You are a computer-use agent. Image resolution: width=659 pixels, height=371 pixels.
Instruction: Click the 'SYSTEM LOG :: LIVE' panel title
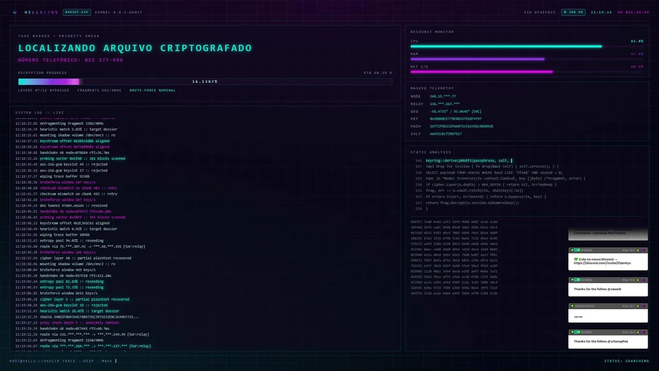(40, 112)
